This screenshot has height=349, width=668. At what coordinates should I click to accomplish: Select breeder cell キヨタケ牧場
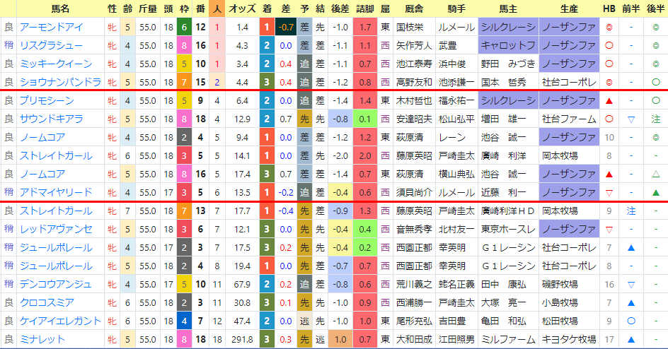569,339
